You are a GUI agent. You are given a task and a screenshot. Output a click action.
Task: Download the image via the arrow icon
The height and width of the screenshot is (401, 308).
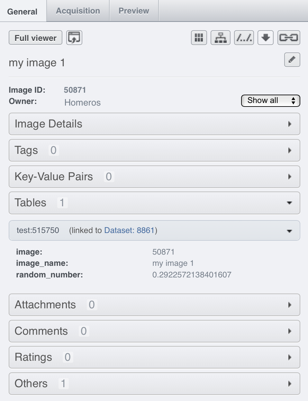265,38
